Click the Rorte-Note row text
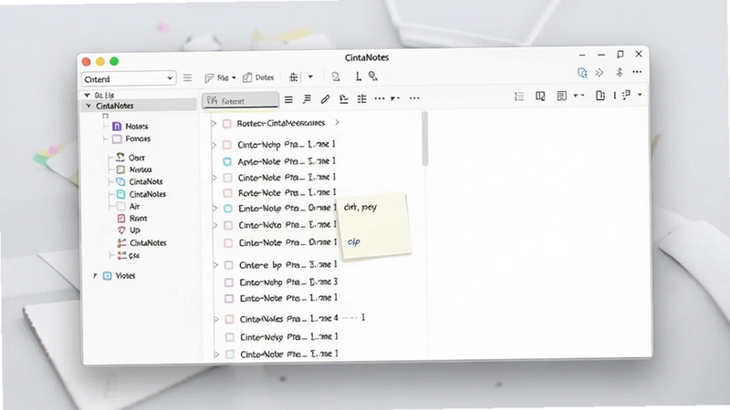This screenshot has width=730, height=410. tap(287, 192)
